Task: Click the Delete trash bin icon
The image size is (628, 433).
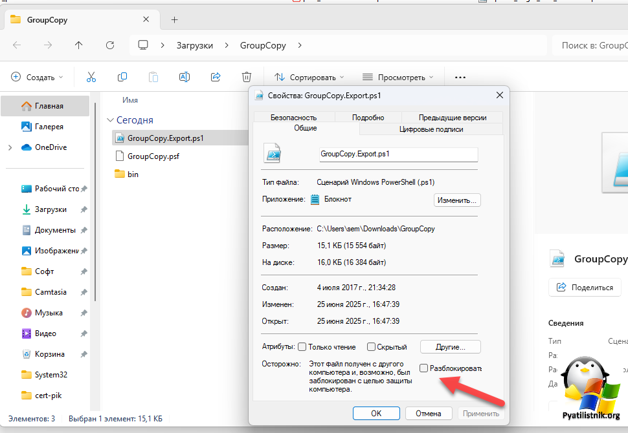Action: tap(247, 77)
